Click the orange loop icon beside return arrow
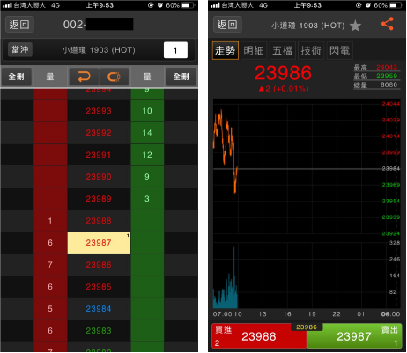 [114, 77]
